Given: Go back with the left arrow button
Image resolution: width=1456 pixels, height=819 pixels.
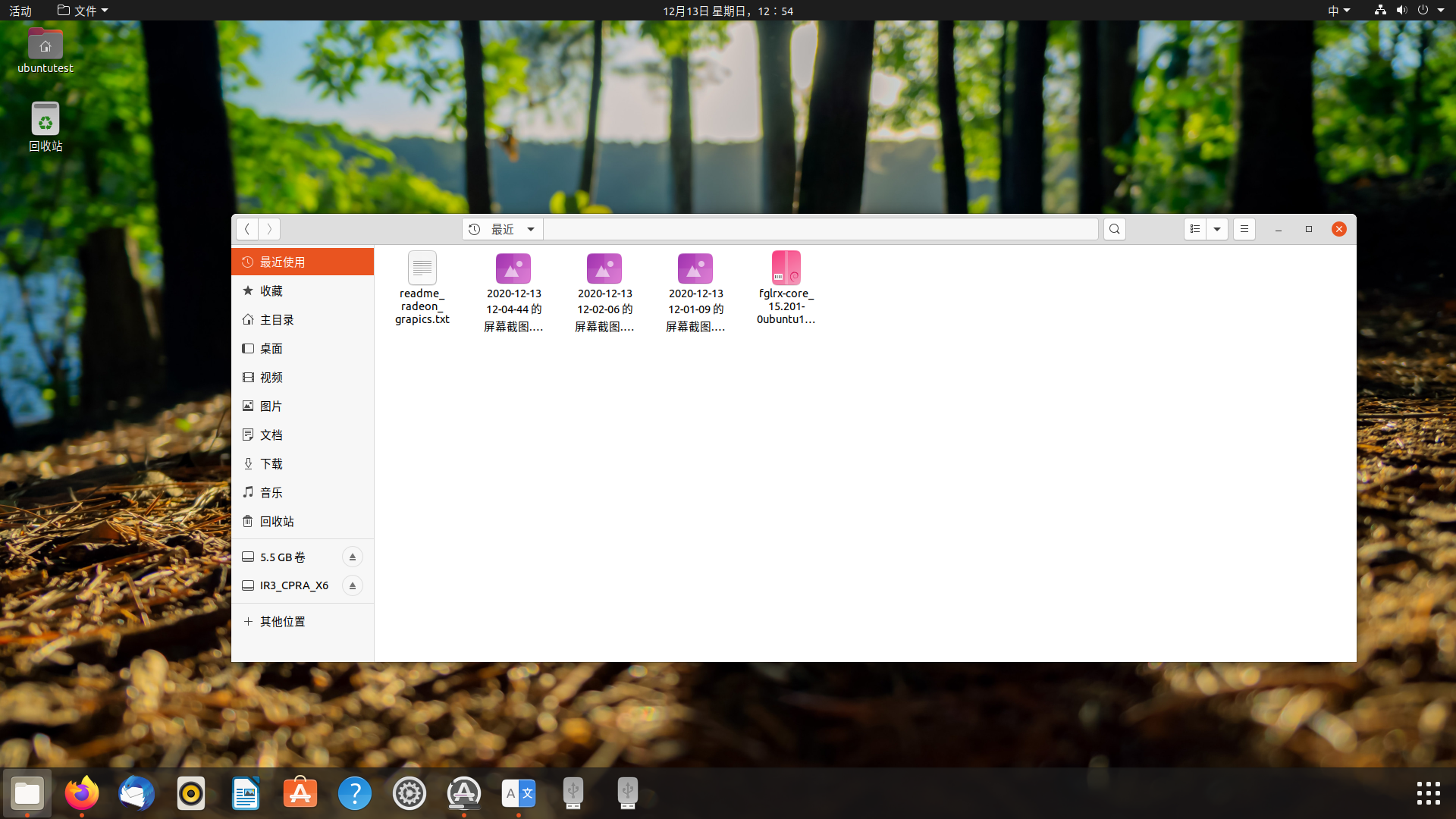Looking at the screenshot, I should [247, 229].
